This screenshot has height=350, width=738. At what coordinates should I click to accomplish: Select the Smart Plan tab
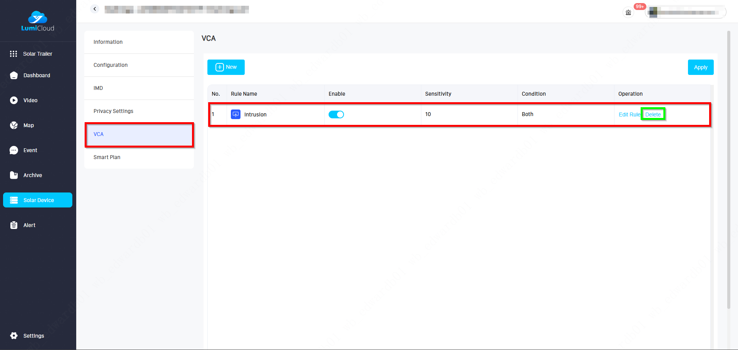coord(107,157)
